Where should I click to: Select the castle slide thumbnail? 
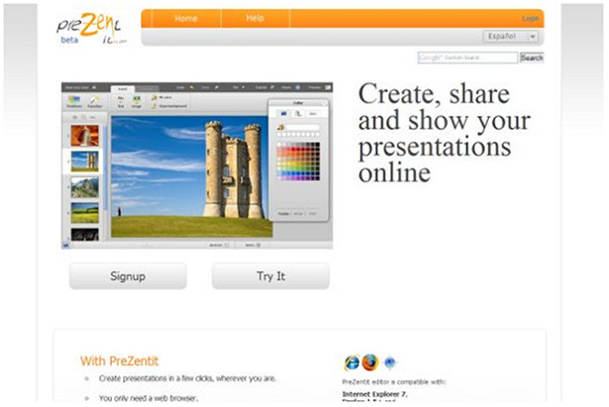pyautogui.click(x=85, y=161)
